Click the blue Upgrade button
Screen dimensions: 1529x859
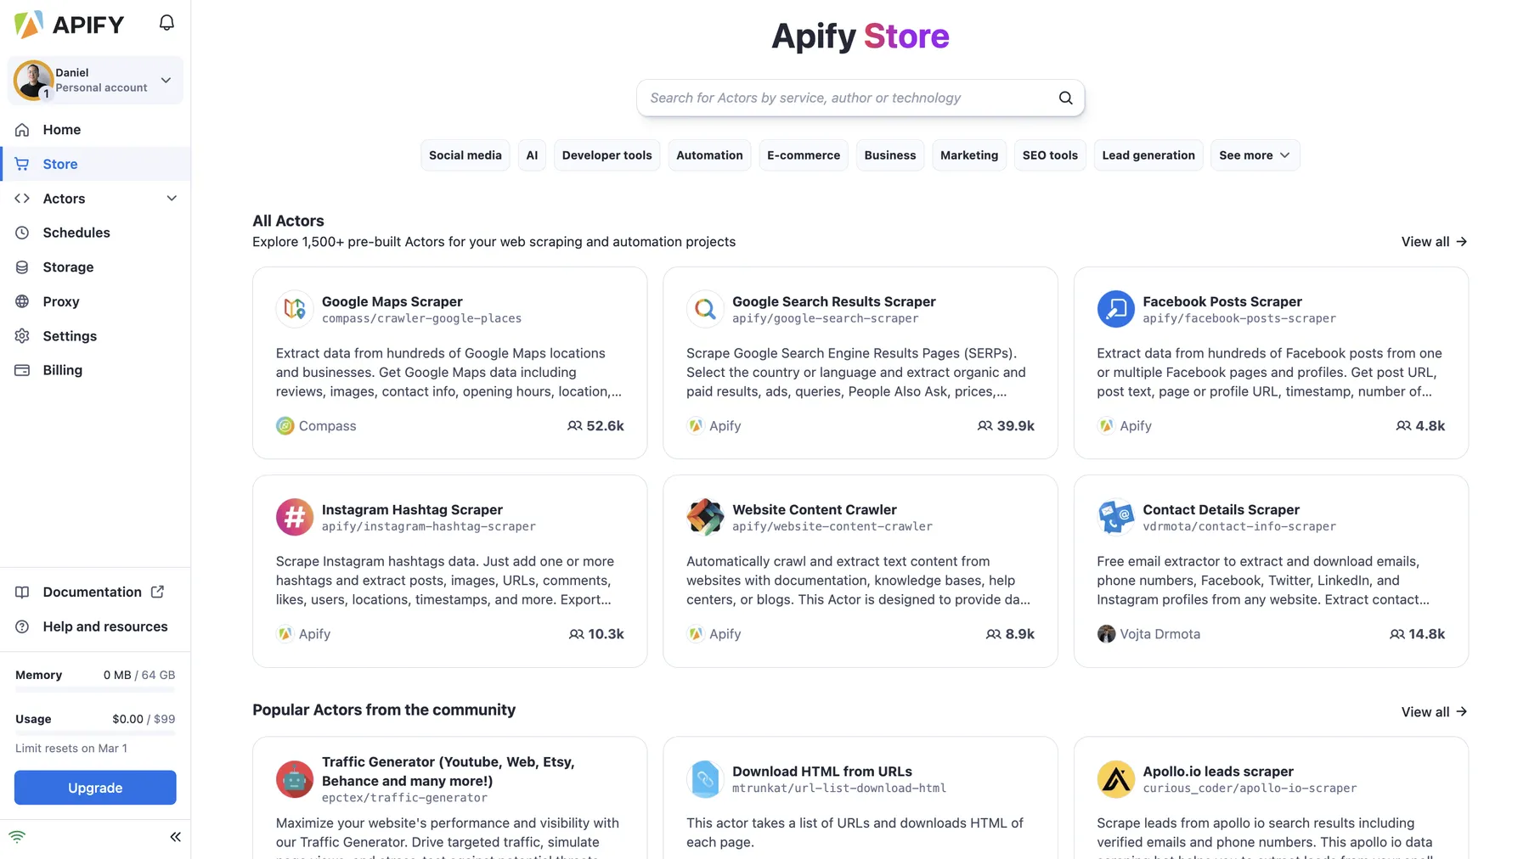[x=95, y=788]
